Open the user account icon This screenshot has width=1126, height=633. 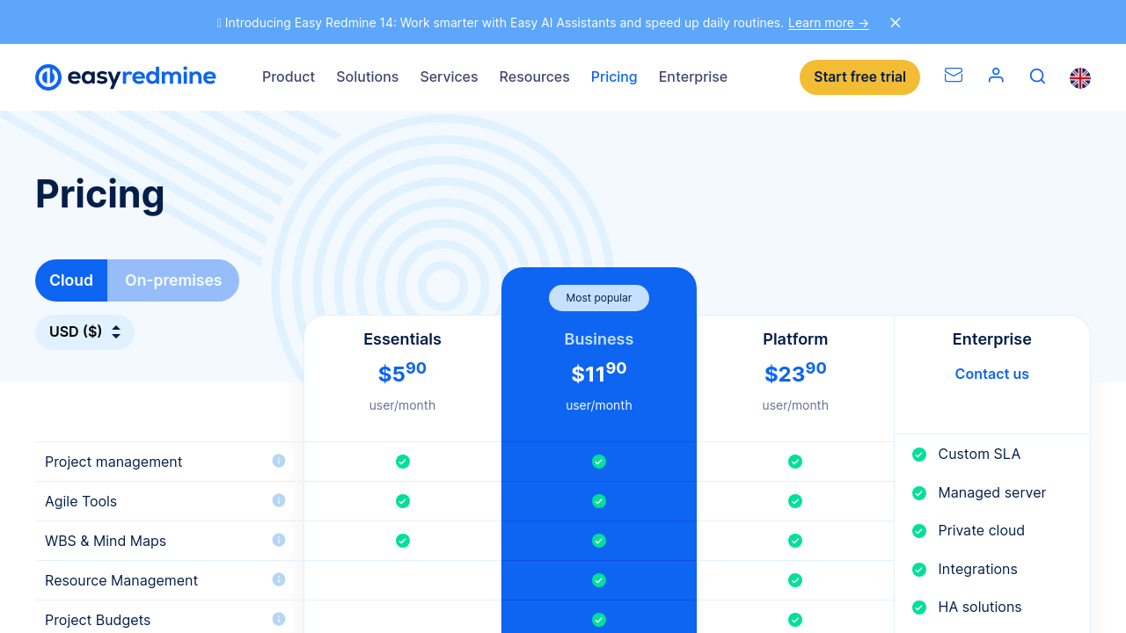[x=996, y=76]
